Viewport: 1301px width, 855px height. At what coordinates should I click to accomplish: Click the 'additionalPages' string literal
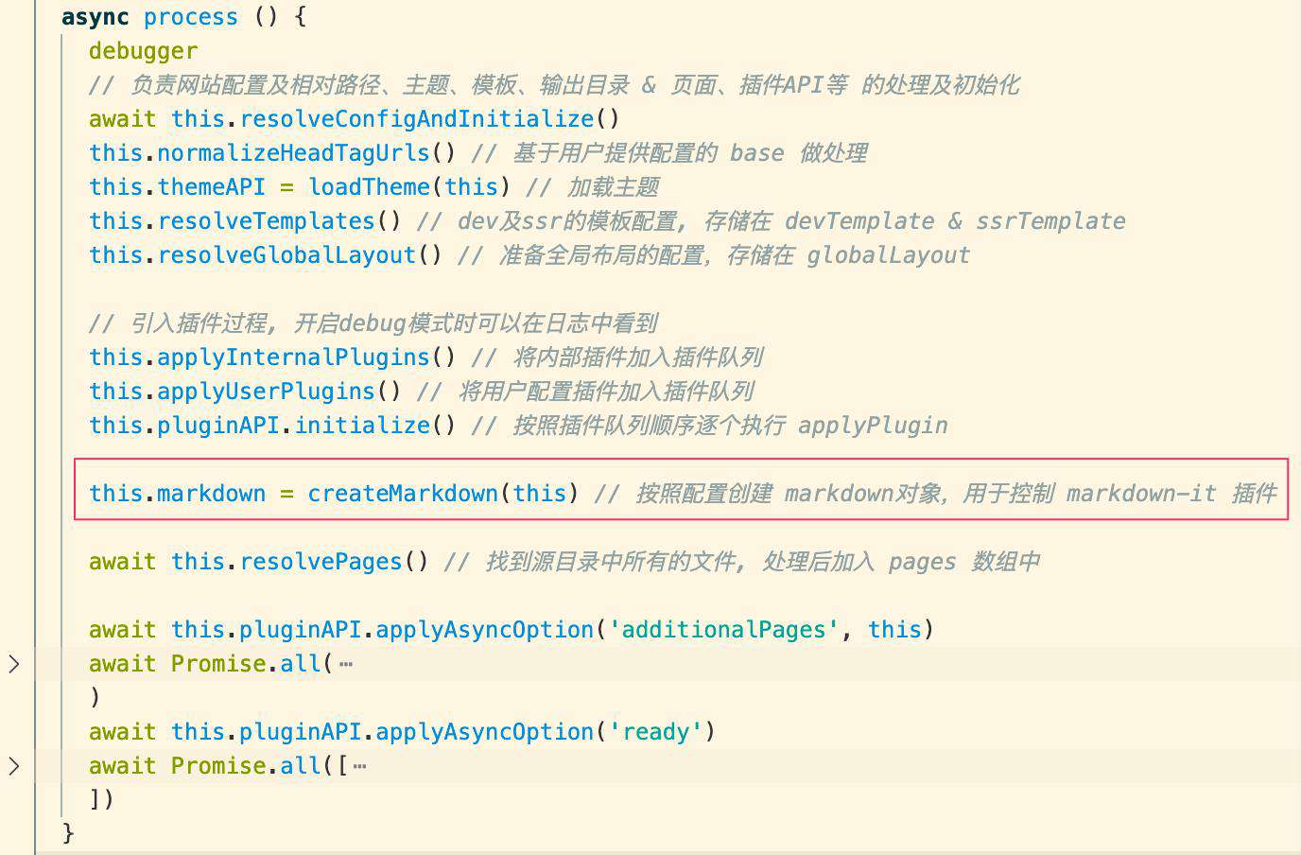coord(724,630)
